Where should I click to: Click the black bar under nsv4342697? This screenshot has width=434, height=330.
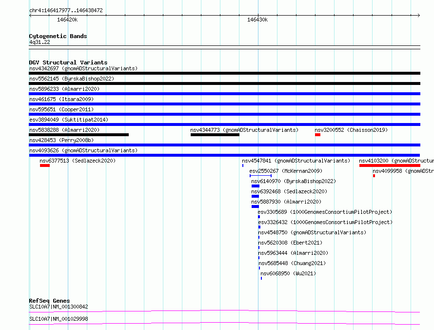coord(224,73)
